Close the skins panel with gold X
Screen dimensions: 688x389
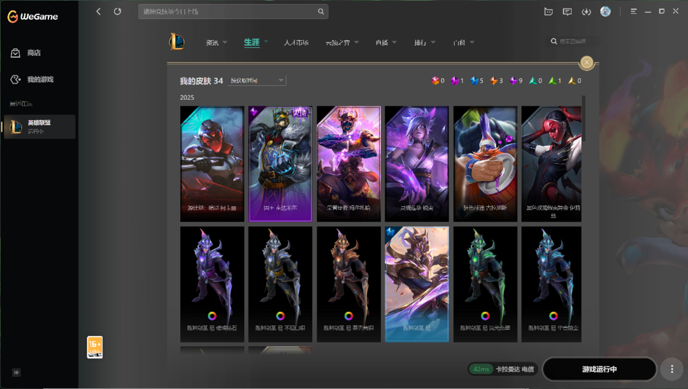(x=587, y=63)
